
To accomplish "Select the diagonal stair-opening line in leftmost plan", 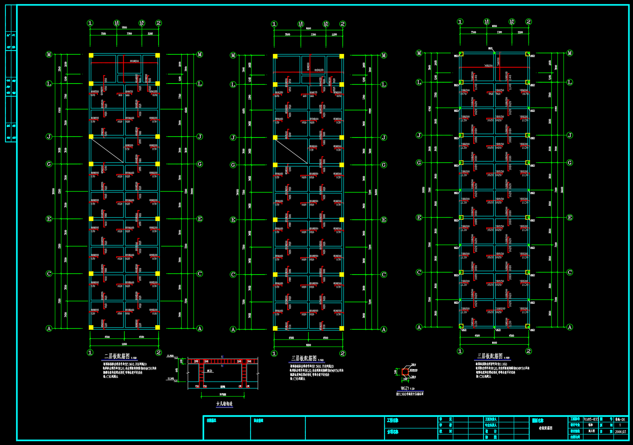I will [x=108, y=151].
